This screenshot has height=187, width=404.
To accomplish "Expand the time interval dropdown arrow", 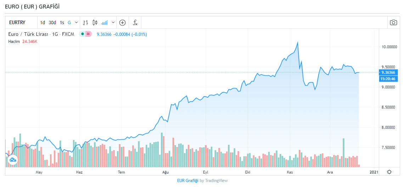I will pos(76,22).
